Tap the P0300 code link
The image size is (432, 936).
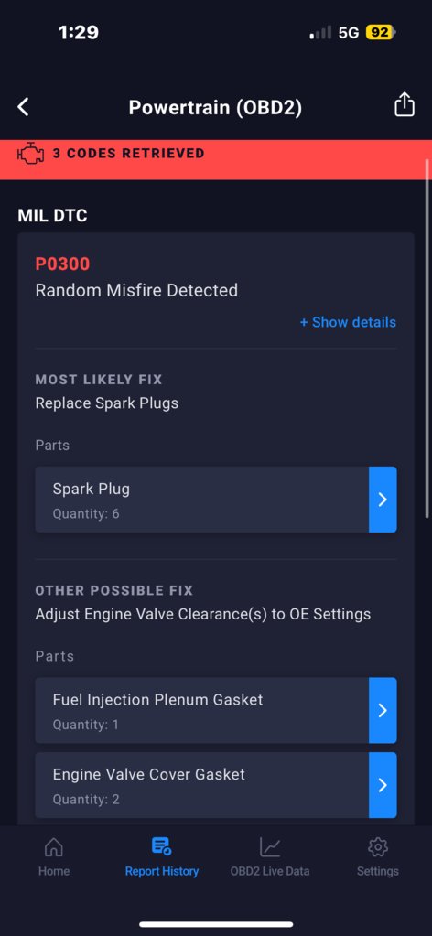pyautogui.click(x=63, y=264)
